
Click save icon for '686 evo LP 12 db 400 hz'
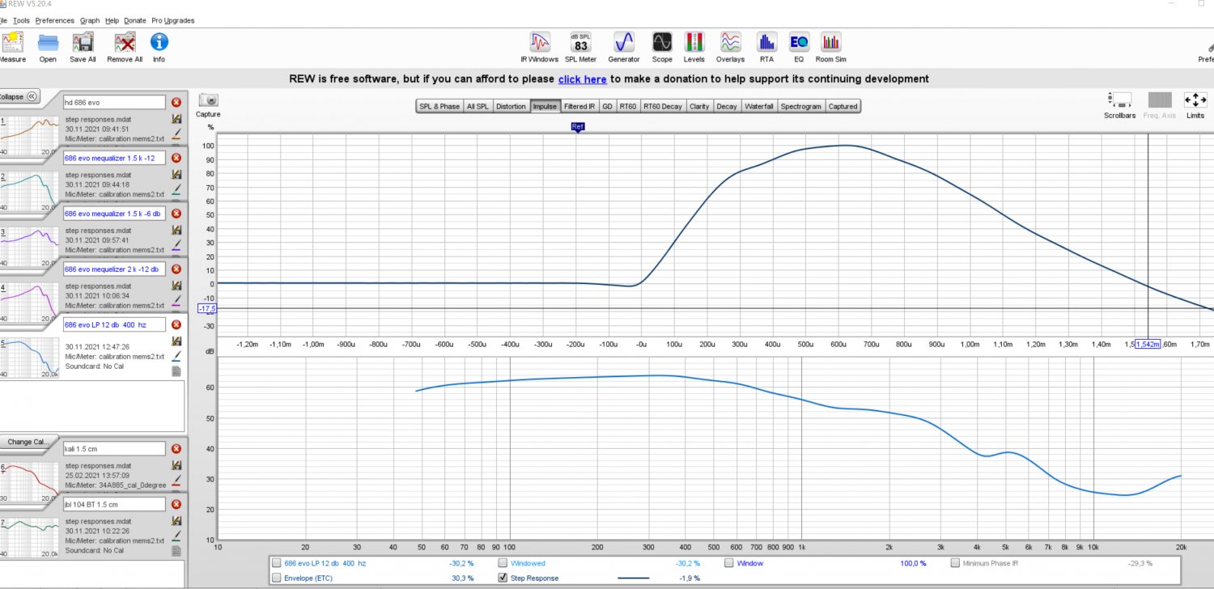[176, 341]
